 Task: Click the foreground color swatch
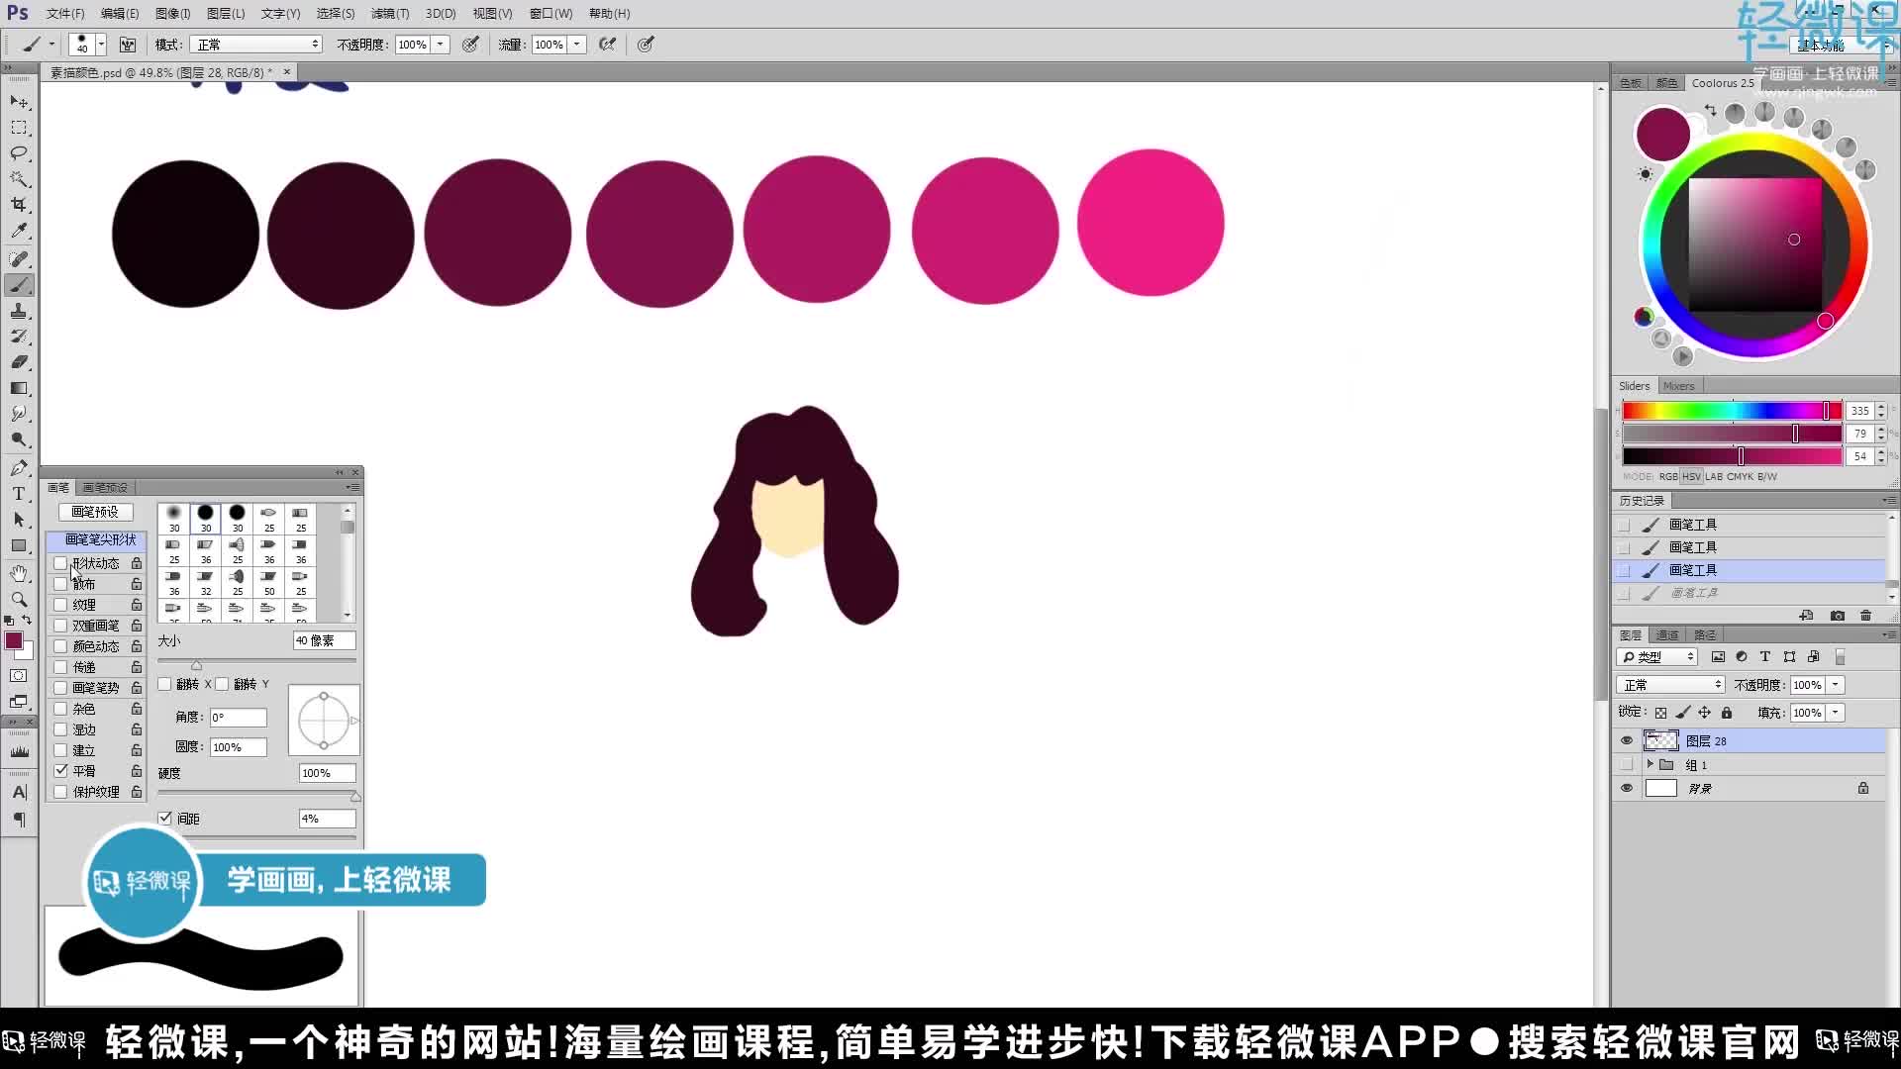[x=13, y=640]
